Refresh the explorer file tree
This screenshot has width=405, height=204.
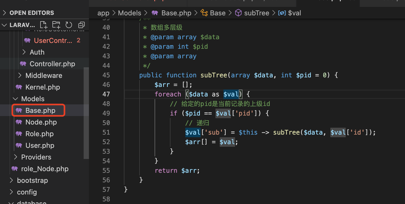point(69,25)
